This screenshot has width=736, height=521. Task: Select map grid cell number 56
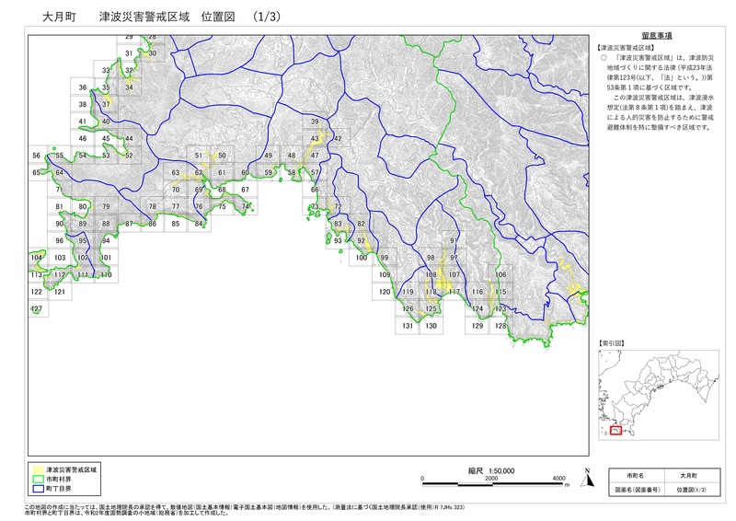tap(37, 156)
